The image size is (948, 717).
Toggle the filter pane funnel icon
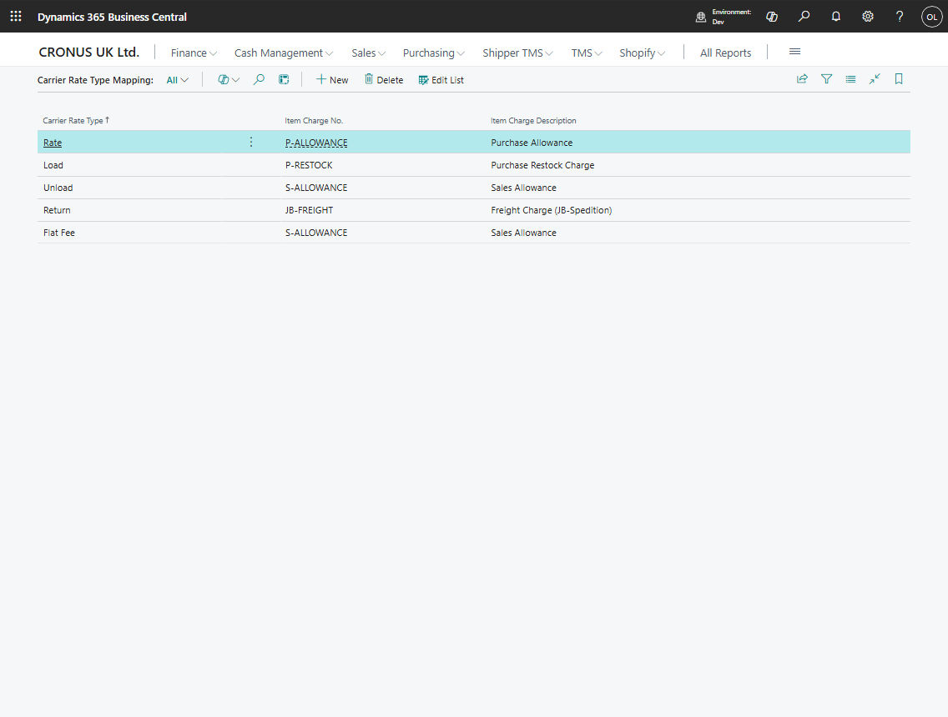[x=826, y=79]
